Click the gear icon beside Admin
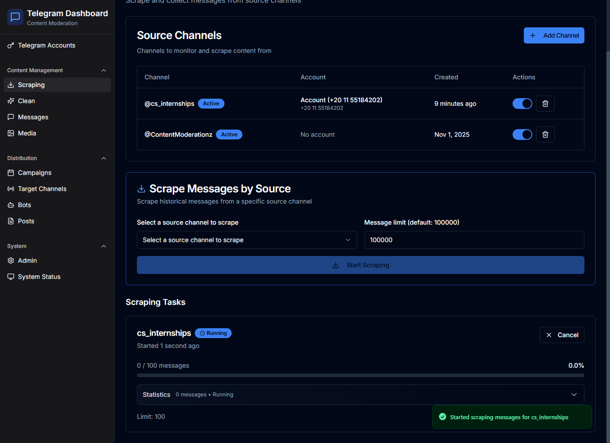Screen dimensions: 610x443 tap(11, 261)
